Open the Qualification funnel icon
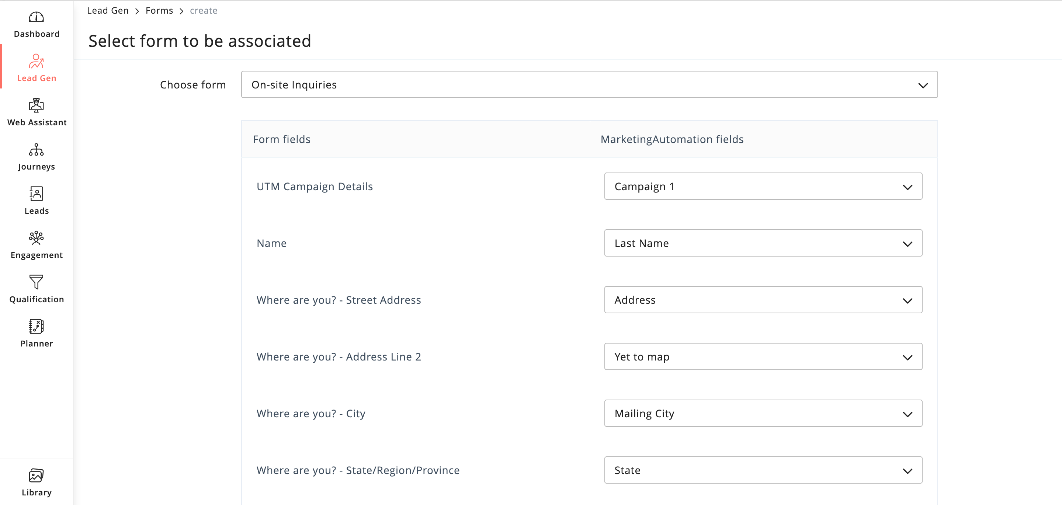Image resolution: width=1062 pixels, height=505 pixels. pyautogui.click(x=36, y=282)
